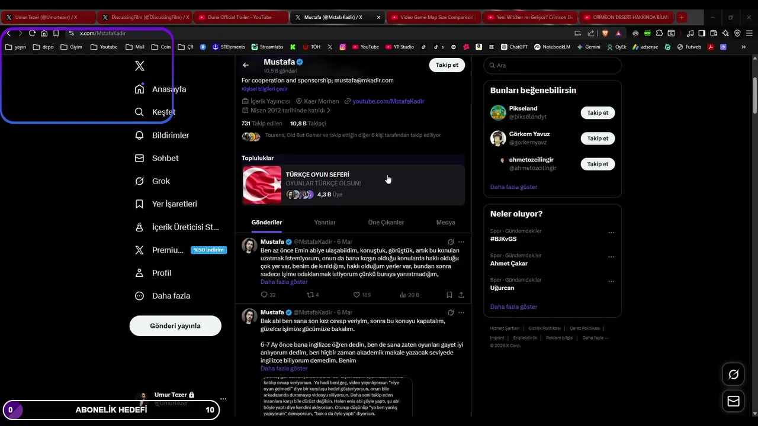Like the tweet with 189 likes

(362, 295)
